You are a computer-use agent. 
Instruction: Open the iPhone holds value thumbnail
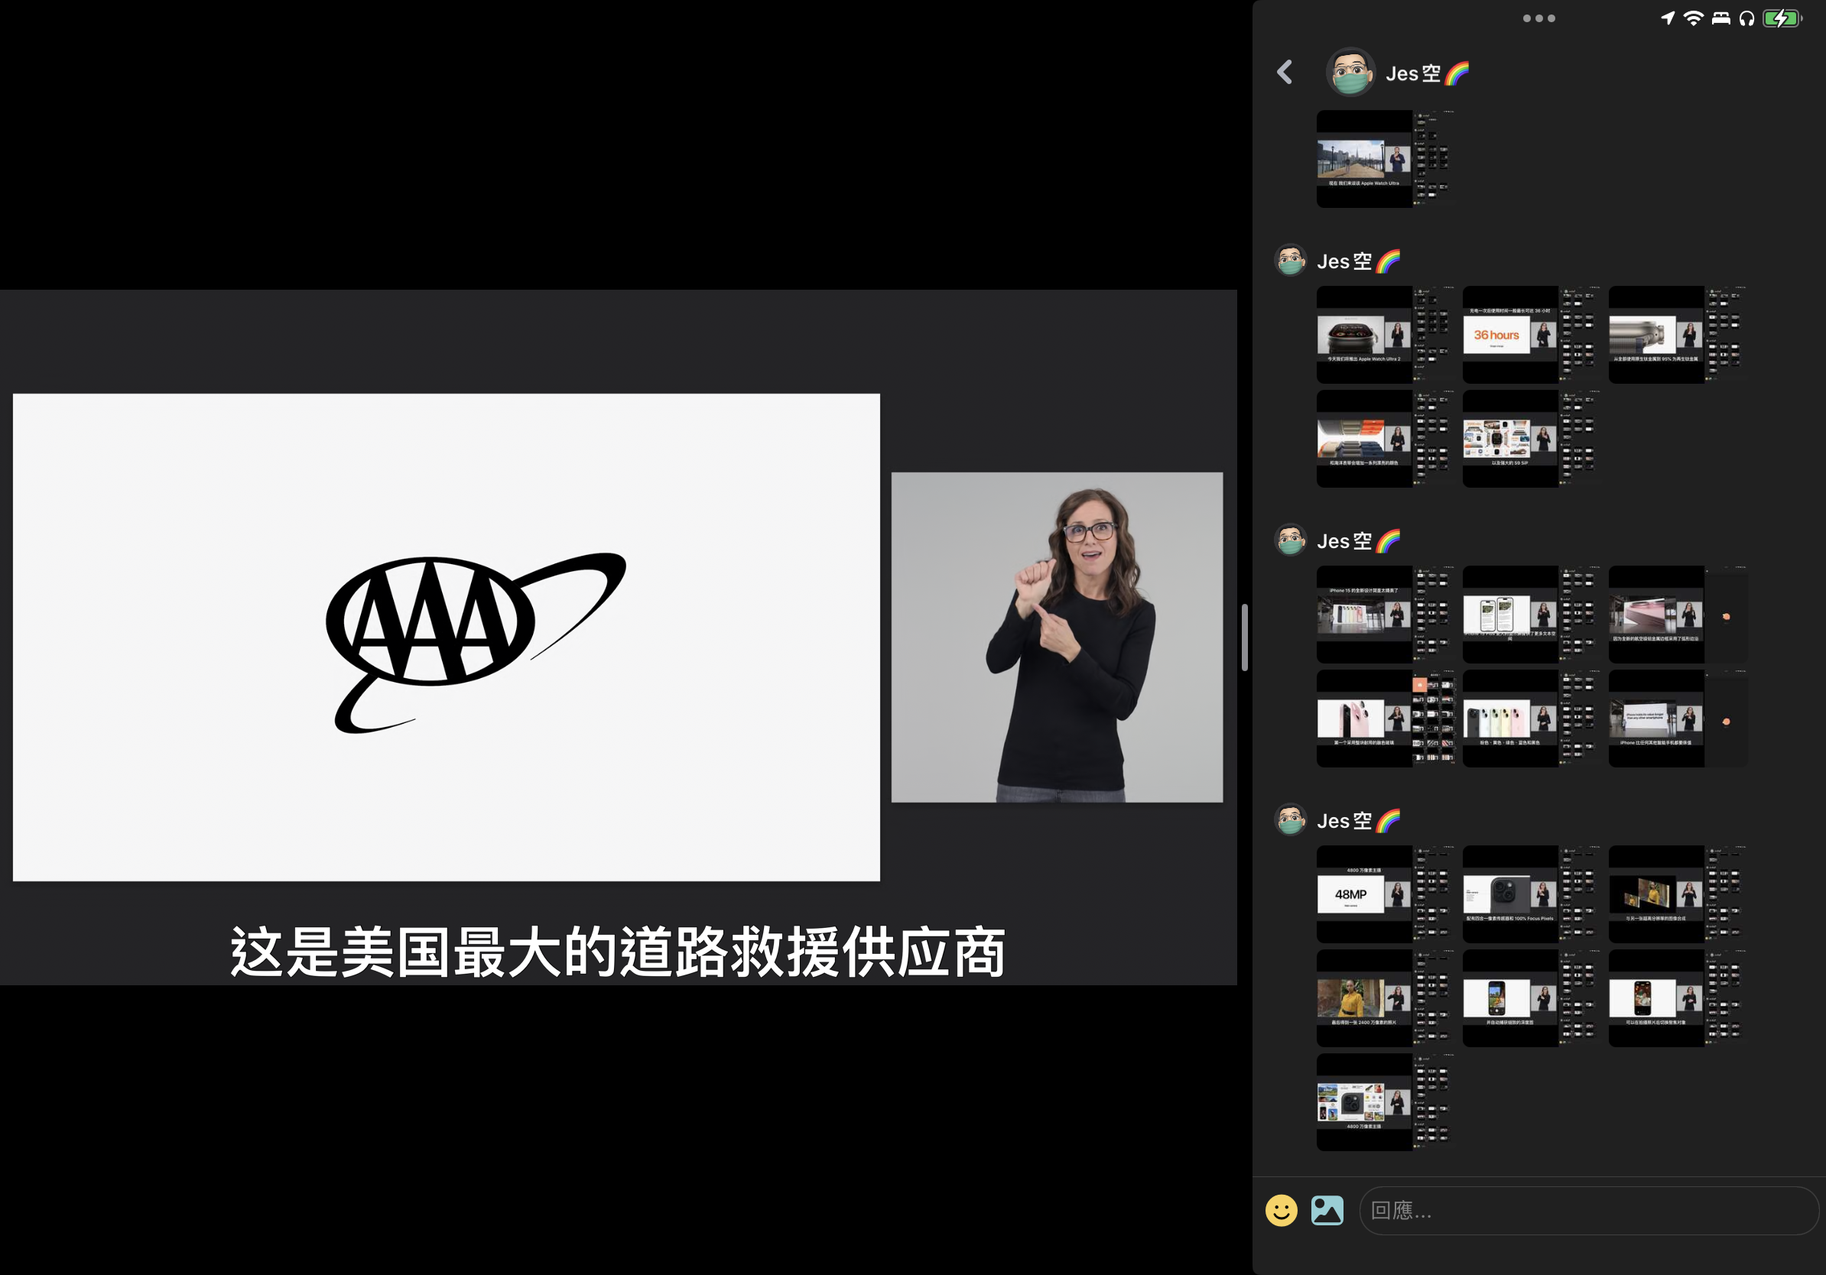[x=1678, y=719]
